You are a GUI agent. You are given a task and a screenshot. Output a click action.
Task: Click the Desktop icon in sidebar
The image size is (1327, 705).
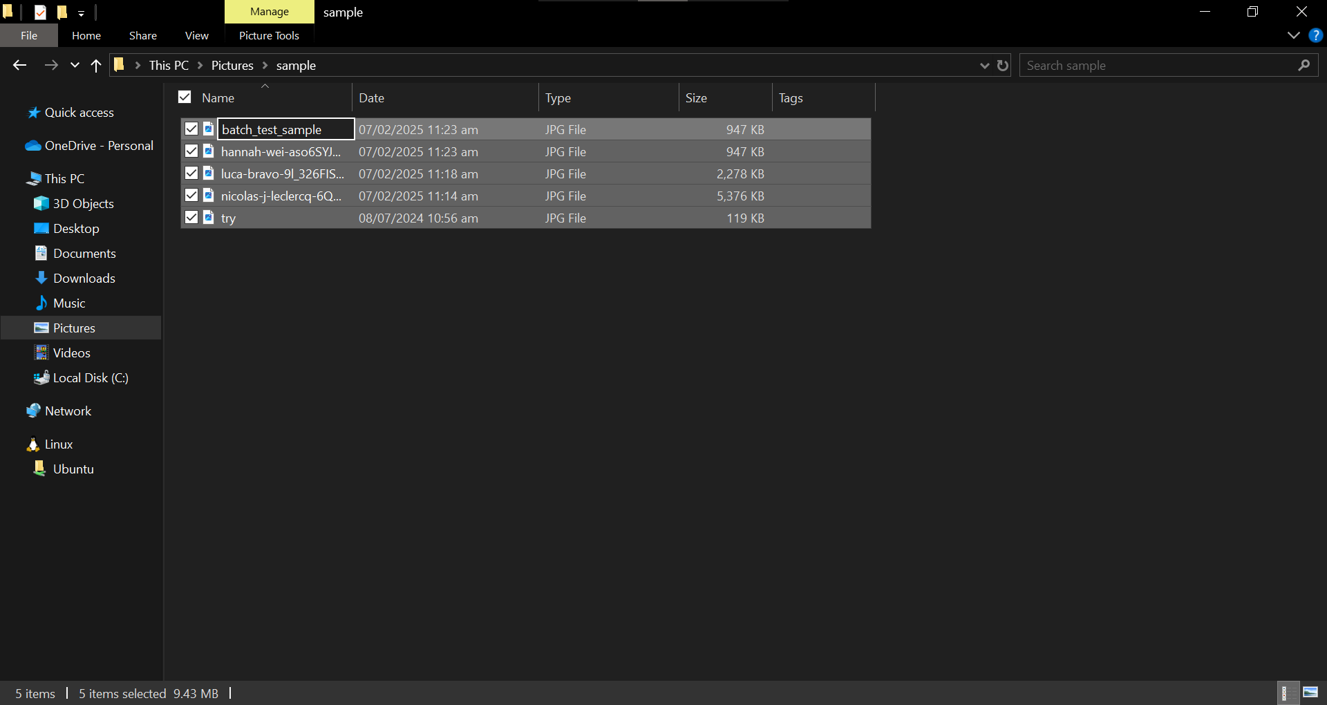(41, 228)
